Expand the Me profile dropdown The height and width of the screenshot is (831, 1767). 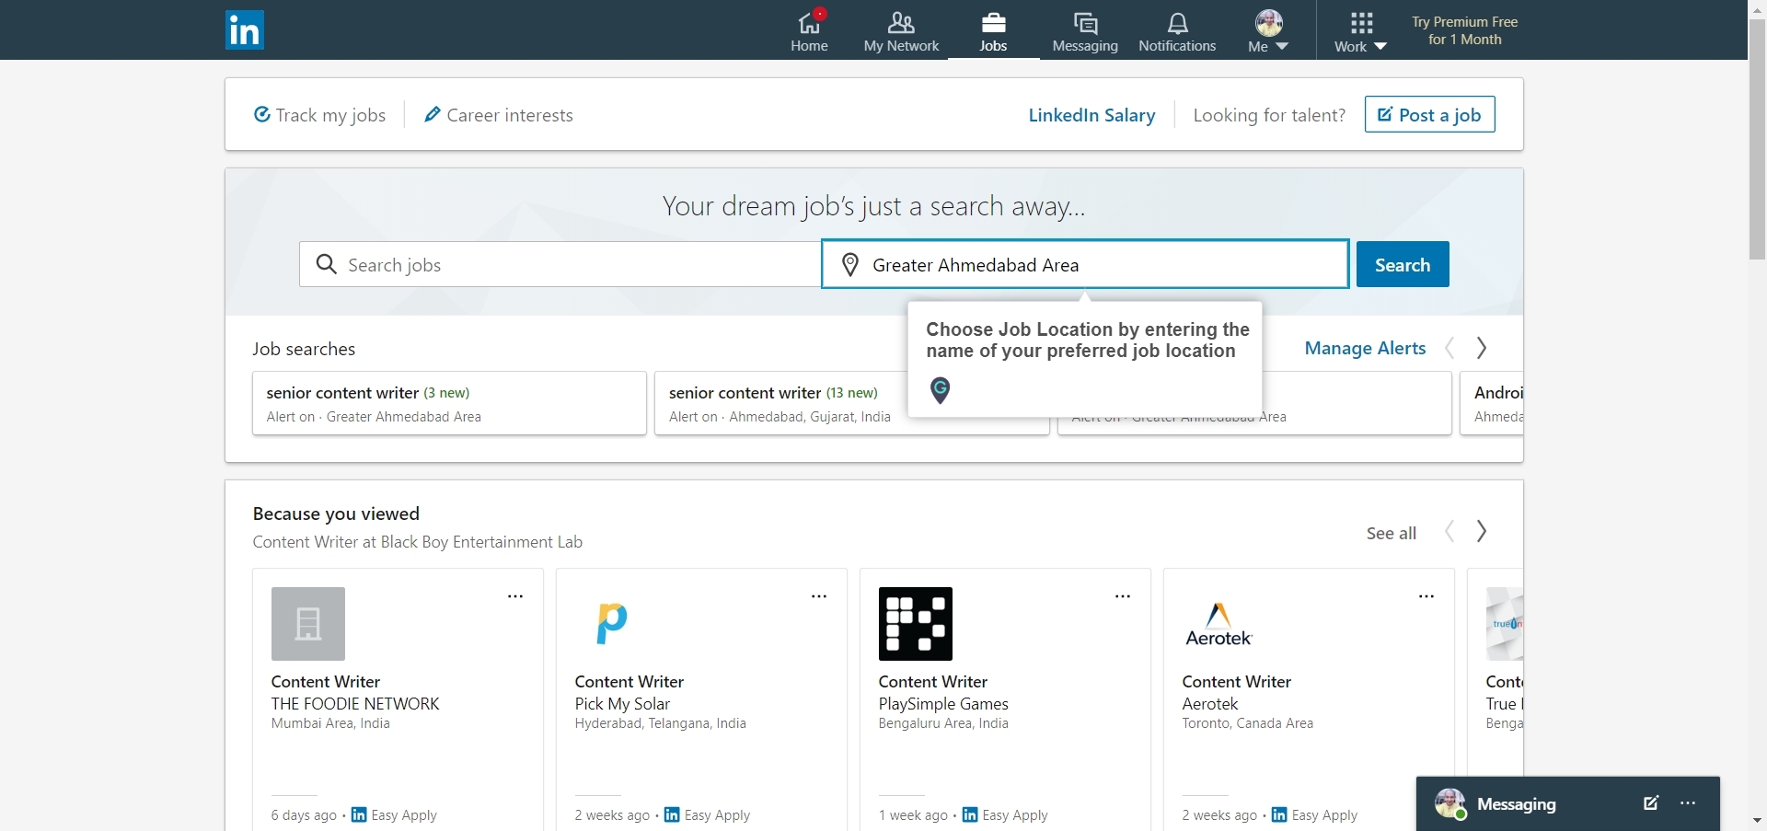(x=1268, y=31)
